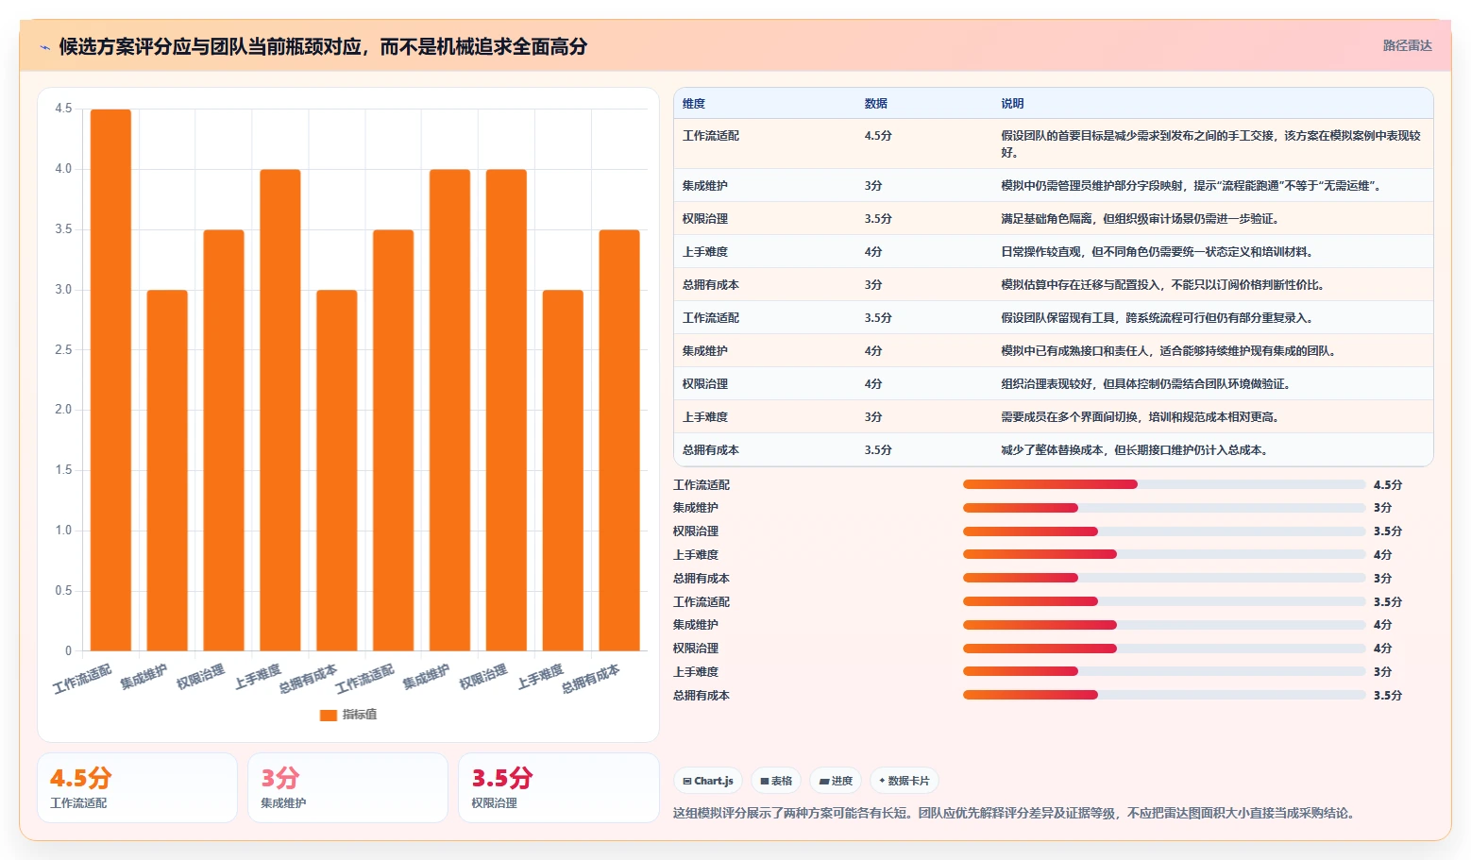Click table text 组织治理表现较好
The image size is (1471, 860).
click(x=1046, y=384)
